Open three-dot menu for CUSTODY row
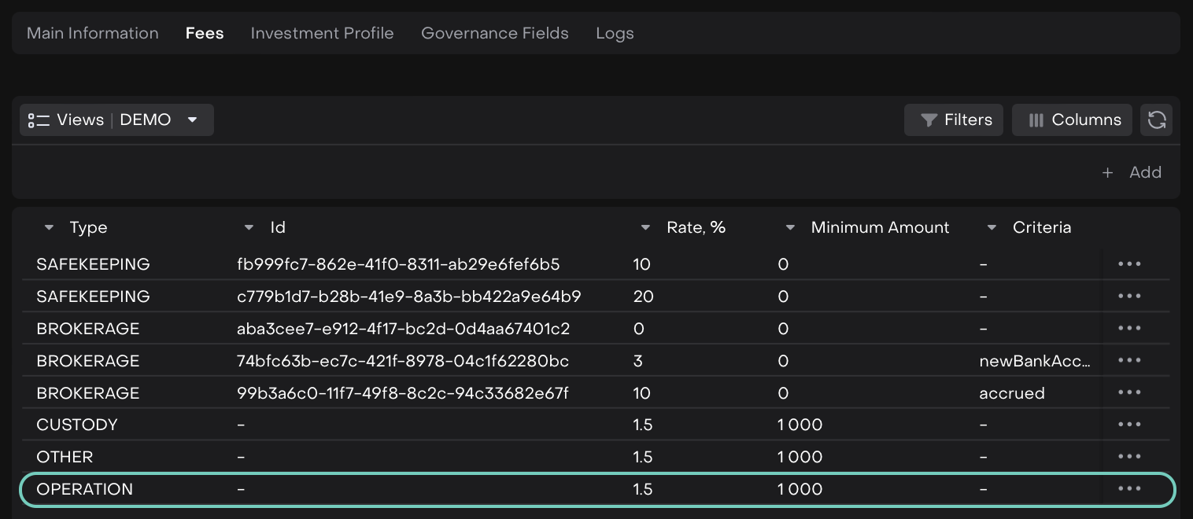 click(1129, 425)
